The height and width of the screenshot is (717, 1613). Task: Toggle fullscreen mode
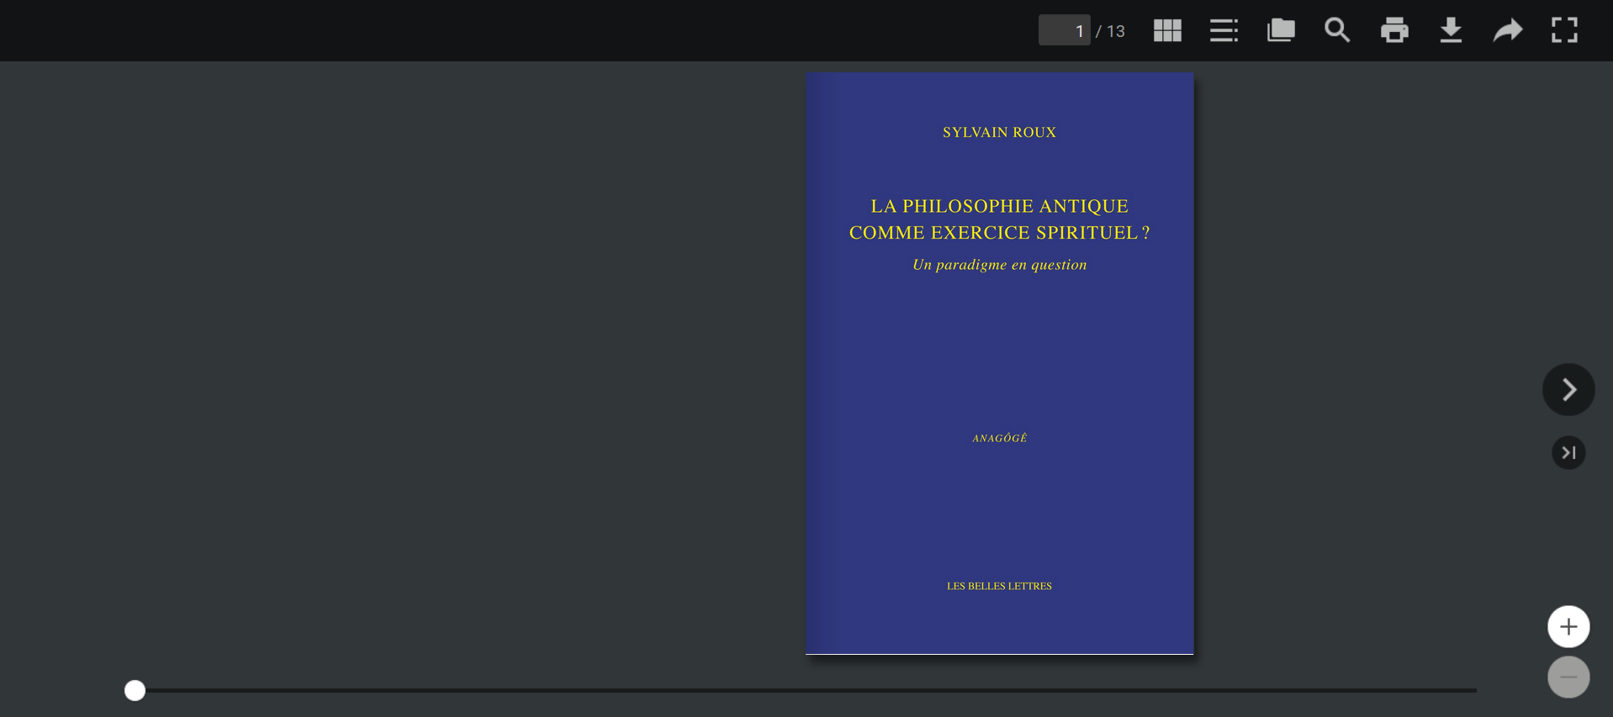pyautogui.click(x=1564, y=31)
